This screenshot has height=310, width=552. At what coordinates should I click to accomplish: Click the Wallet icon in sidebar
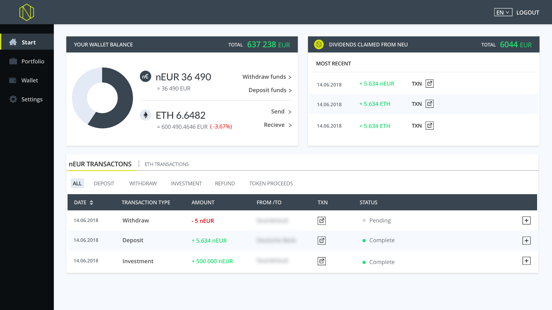pyautogui.click(x=13, y=80)
